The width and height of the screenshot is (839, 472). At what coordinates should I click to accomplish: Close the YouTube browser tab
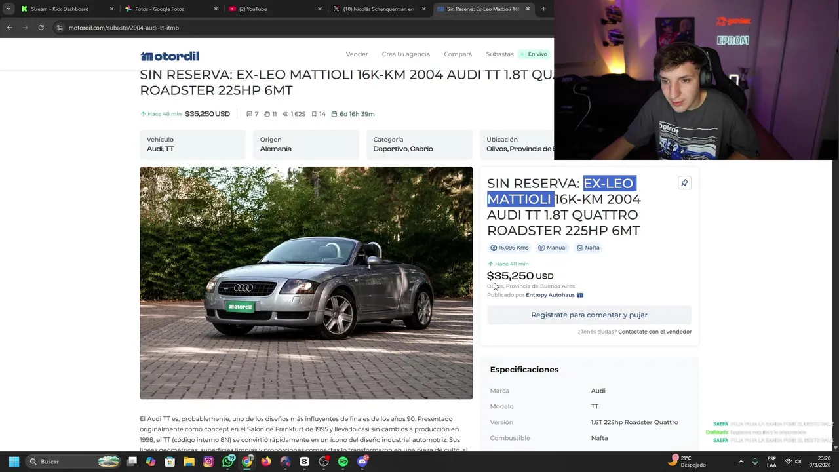tap(320, 9)
